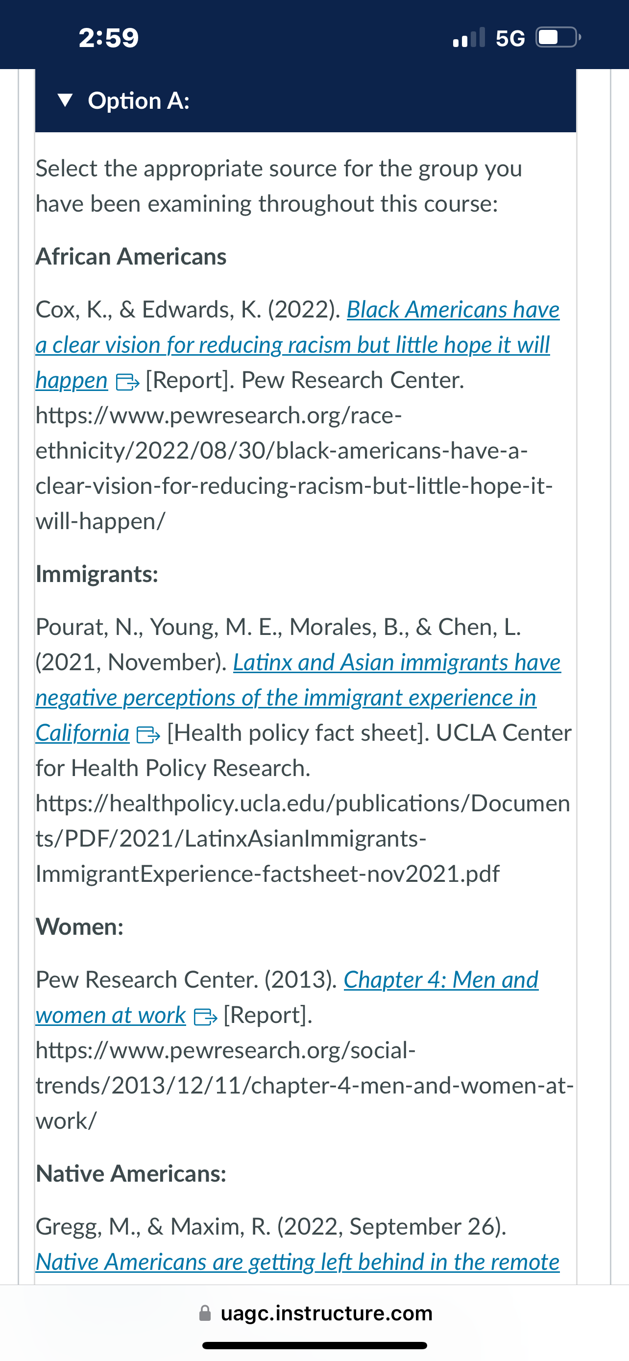The width and height of the screenshot is (629, 1361).
Task: Open Native Americans are getting left behind link
Action: (x=297, y=1262)
